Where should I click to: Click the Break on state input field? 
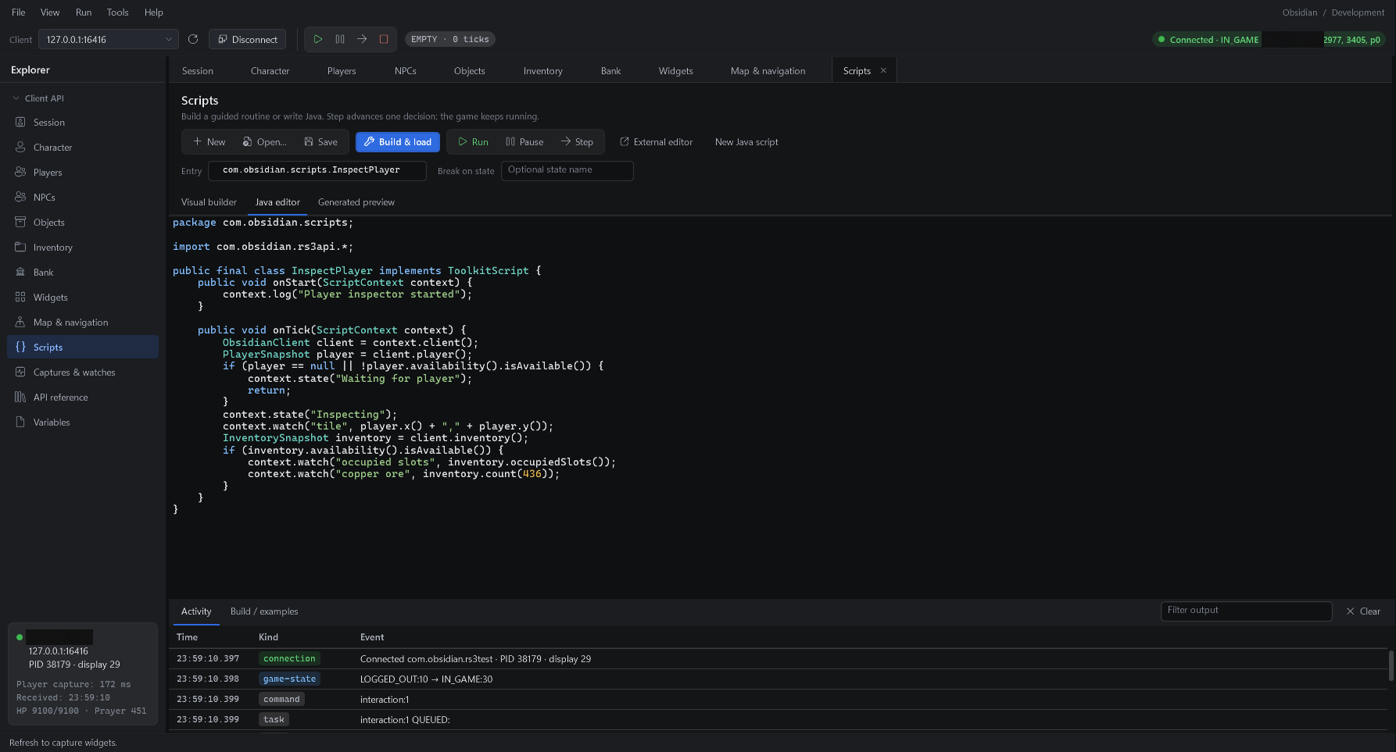[x=567, y=170]
